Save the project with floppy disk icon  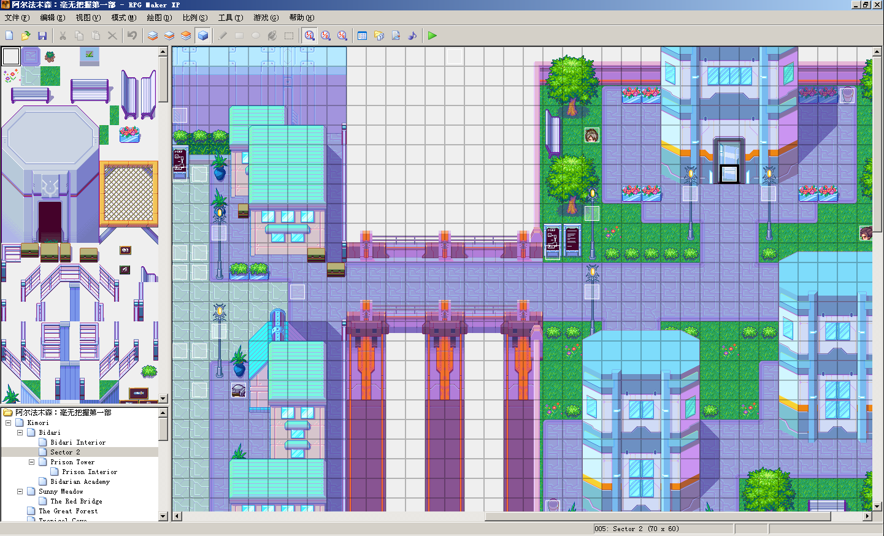coord(42,36)
